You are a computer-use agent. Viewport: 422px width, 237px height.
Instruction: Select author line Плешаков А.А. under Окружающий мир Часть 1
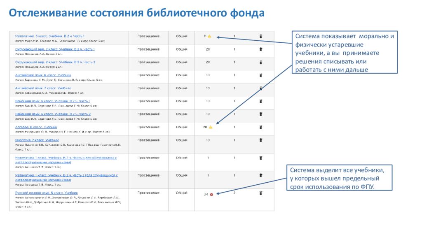[x=39, y=54]
